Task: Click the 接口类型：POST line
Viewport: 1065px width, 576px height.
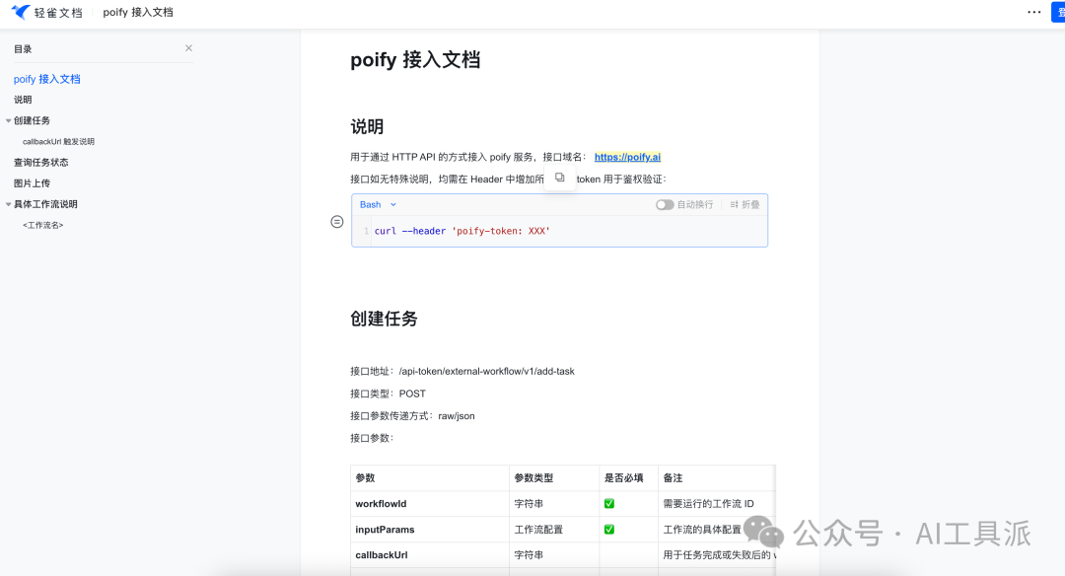Action: coord(388,394)
